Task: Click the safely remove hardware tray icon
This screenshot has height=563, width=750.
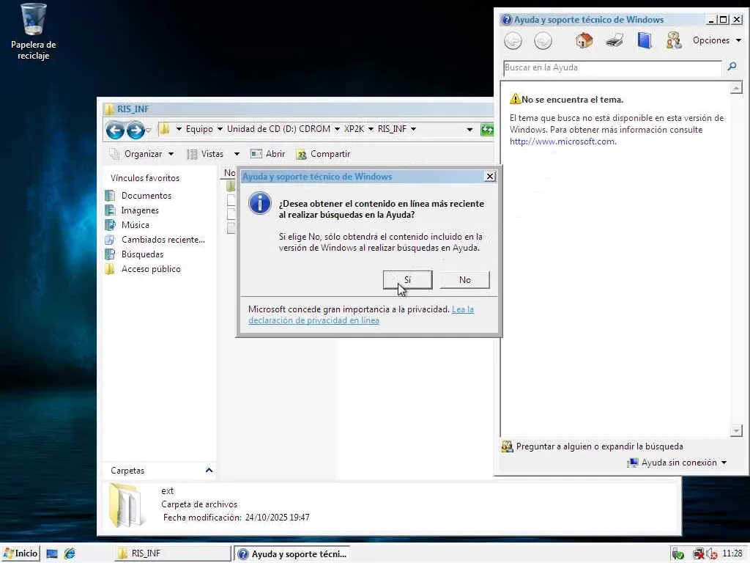Action: tap(677, 554)
